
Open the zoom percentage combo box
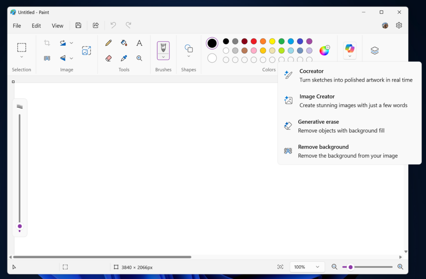pos(307,267)
